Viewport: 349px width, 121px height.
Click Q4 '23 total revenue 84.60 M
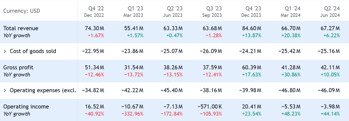(x=251, y=28)
